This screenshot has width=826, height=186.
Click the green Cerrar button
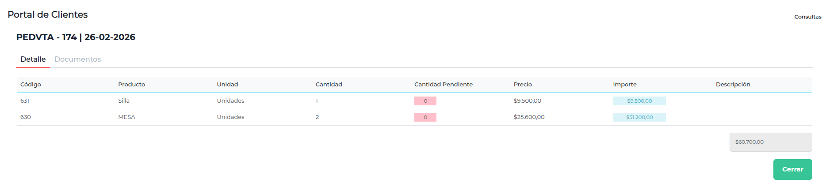(792, 169)
